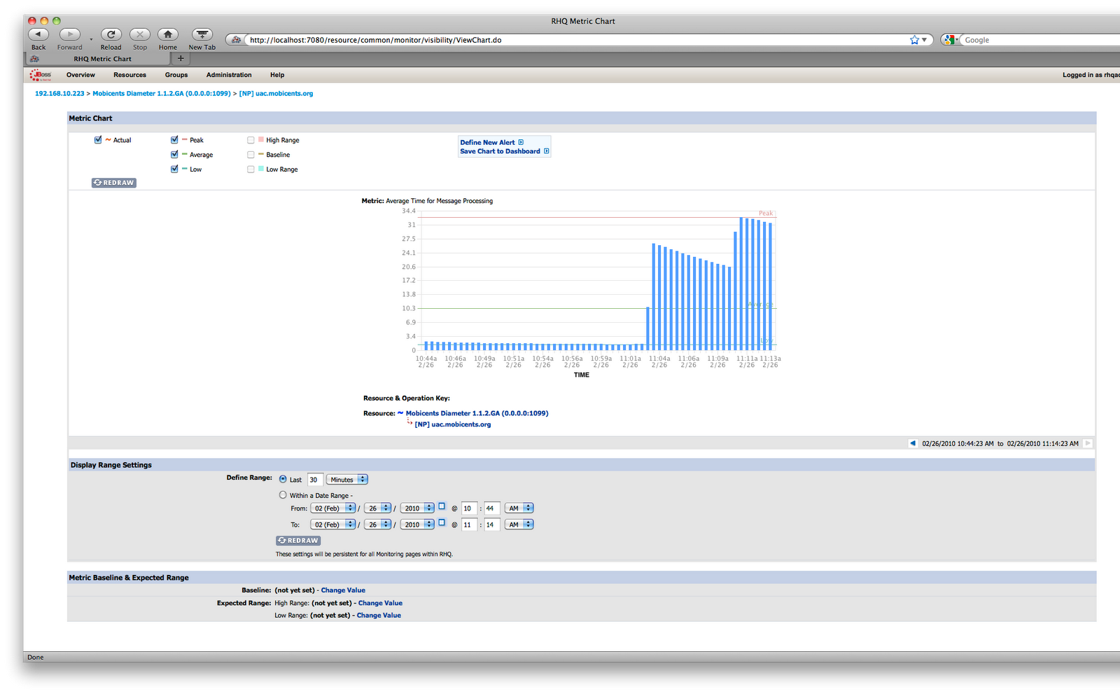Uncheck the Low checkbox
1120x694 pixels.
coord(174,169)
